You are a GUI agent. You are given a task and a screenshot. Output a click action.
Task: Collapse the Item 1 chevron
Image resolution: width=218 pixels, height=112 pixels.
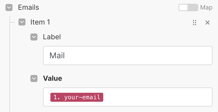click(22, 22)
